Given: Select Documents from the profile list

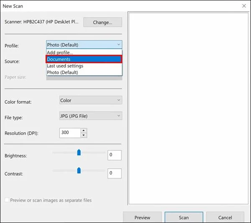Looking at the screenshot, I should tap(84, 59).
